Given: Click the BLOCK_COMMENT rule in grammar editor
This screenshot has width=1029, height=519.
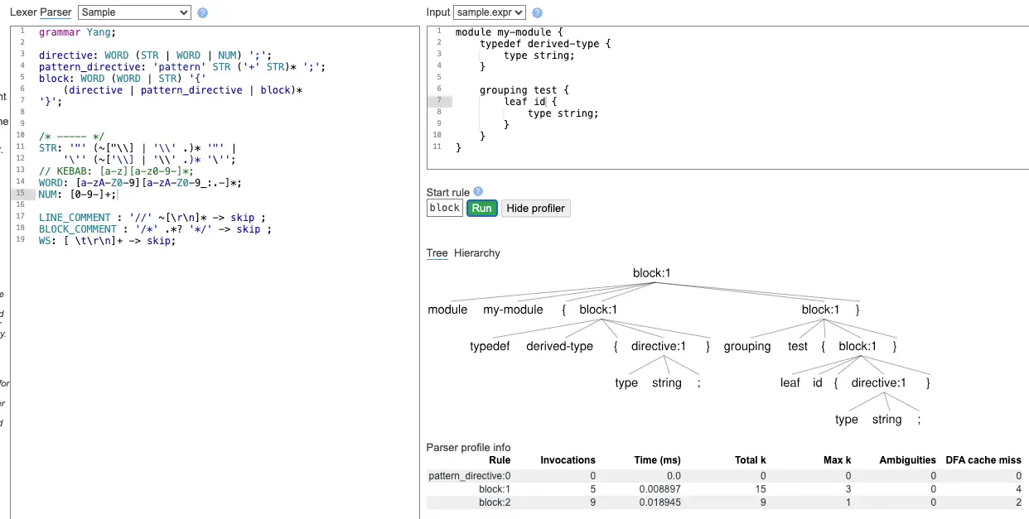Looking at the screenshot, I should coord(155,229).
